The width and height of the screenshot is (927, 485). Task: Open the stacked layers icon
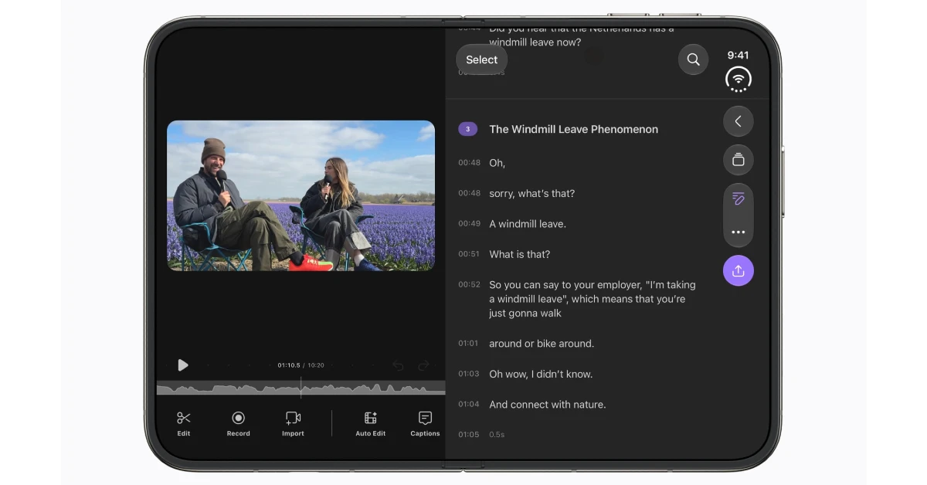click(x=738, y=160)
